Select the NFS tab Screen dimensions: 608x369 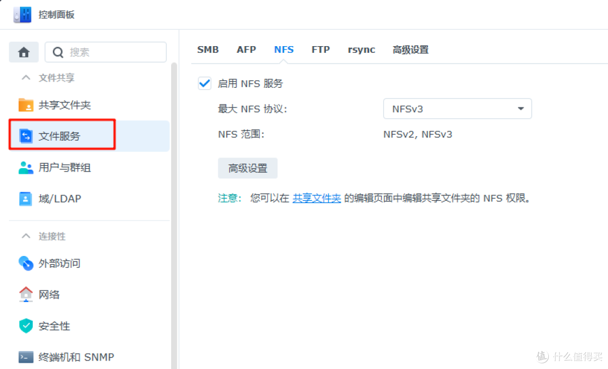284,49
